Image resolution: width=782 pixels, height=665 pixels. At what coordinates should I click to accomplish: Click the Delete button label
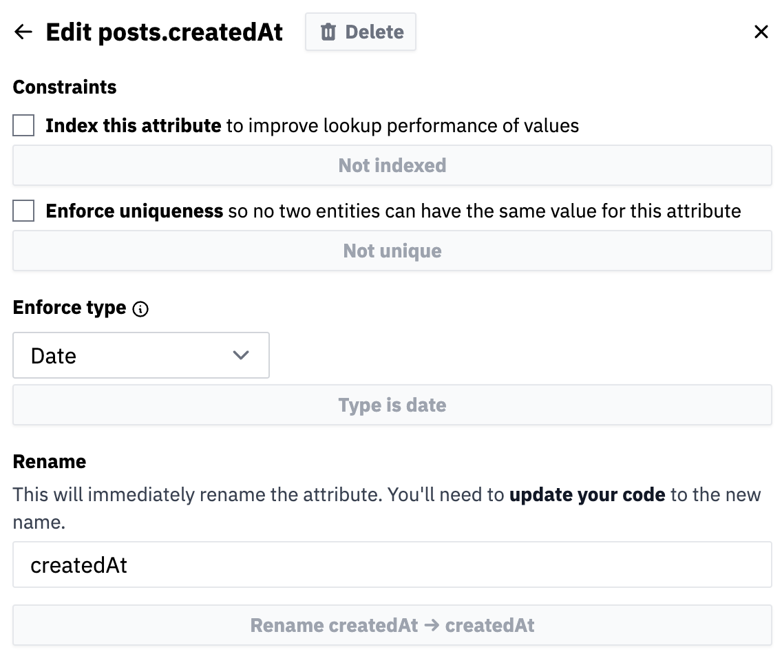374,32
